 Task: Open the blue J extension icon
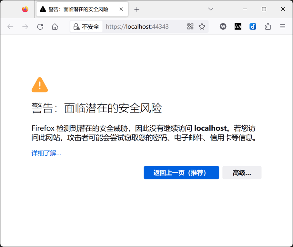tap(253, 26)
